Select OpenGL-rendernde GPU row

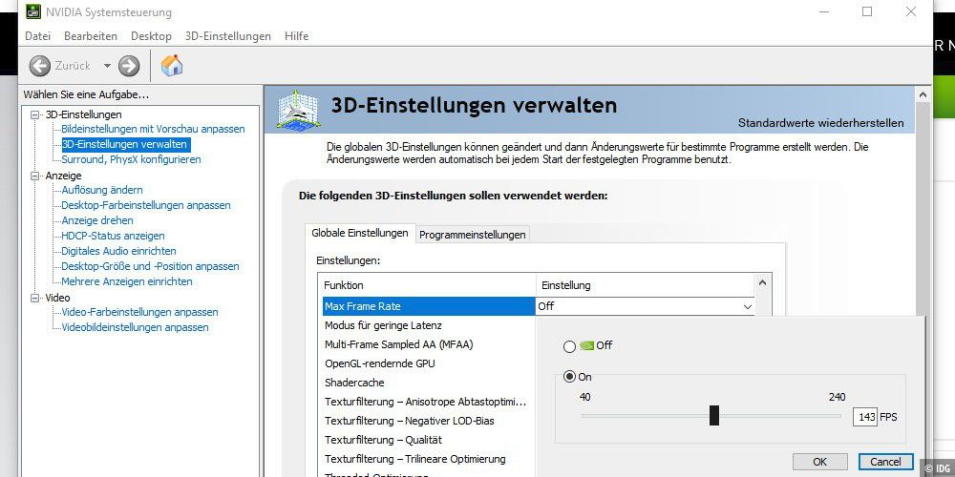pos(428,363)
